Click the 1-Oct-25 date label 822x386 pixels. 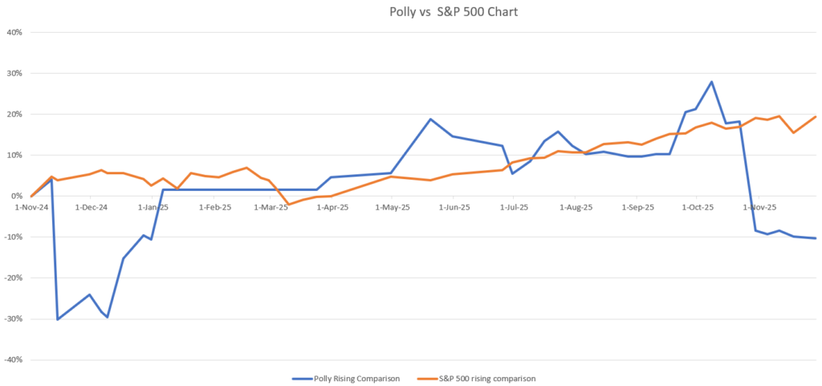click(x=698, y=207)
